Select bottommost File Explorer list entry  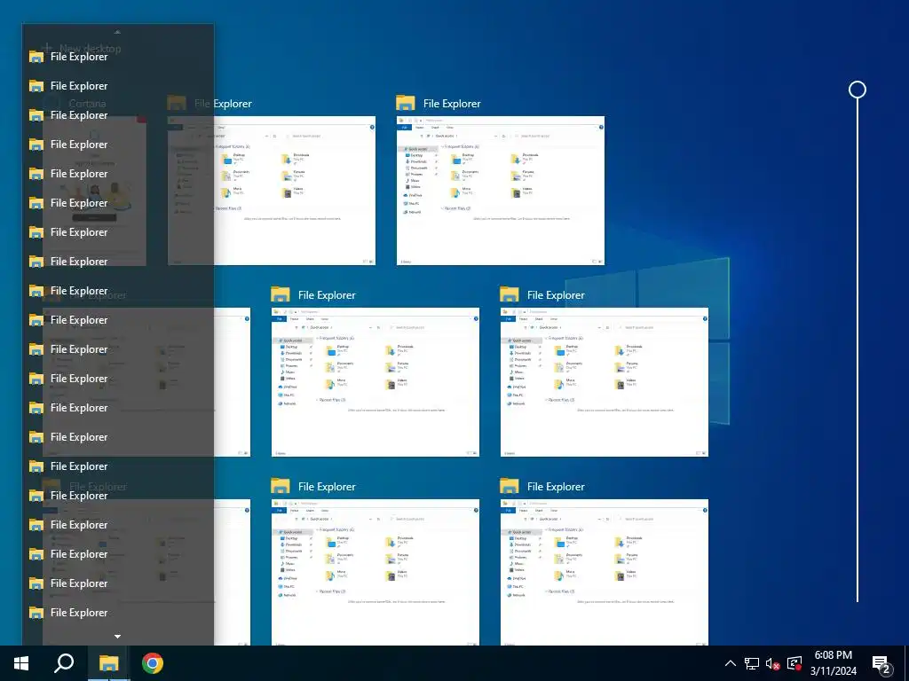tap(118, 612)
